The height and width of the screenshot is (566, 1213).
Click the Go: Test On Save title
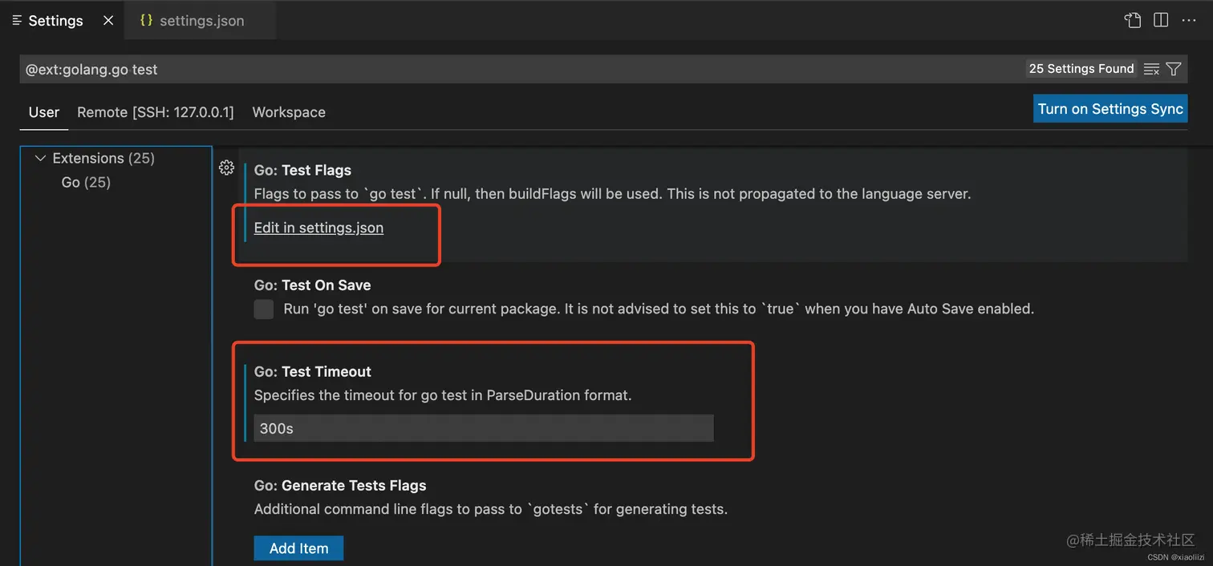click(x=312, y=285)
